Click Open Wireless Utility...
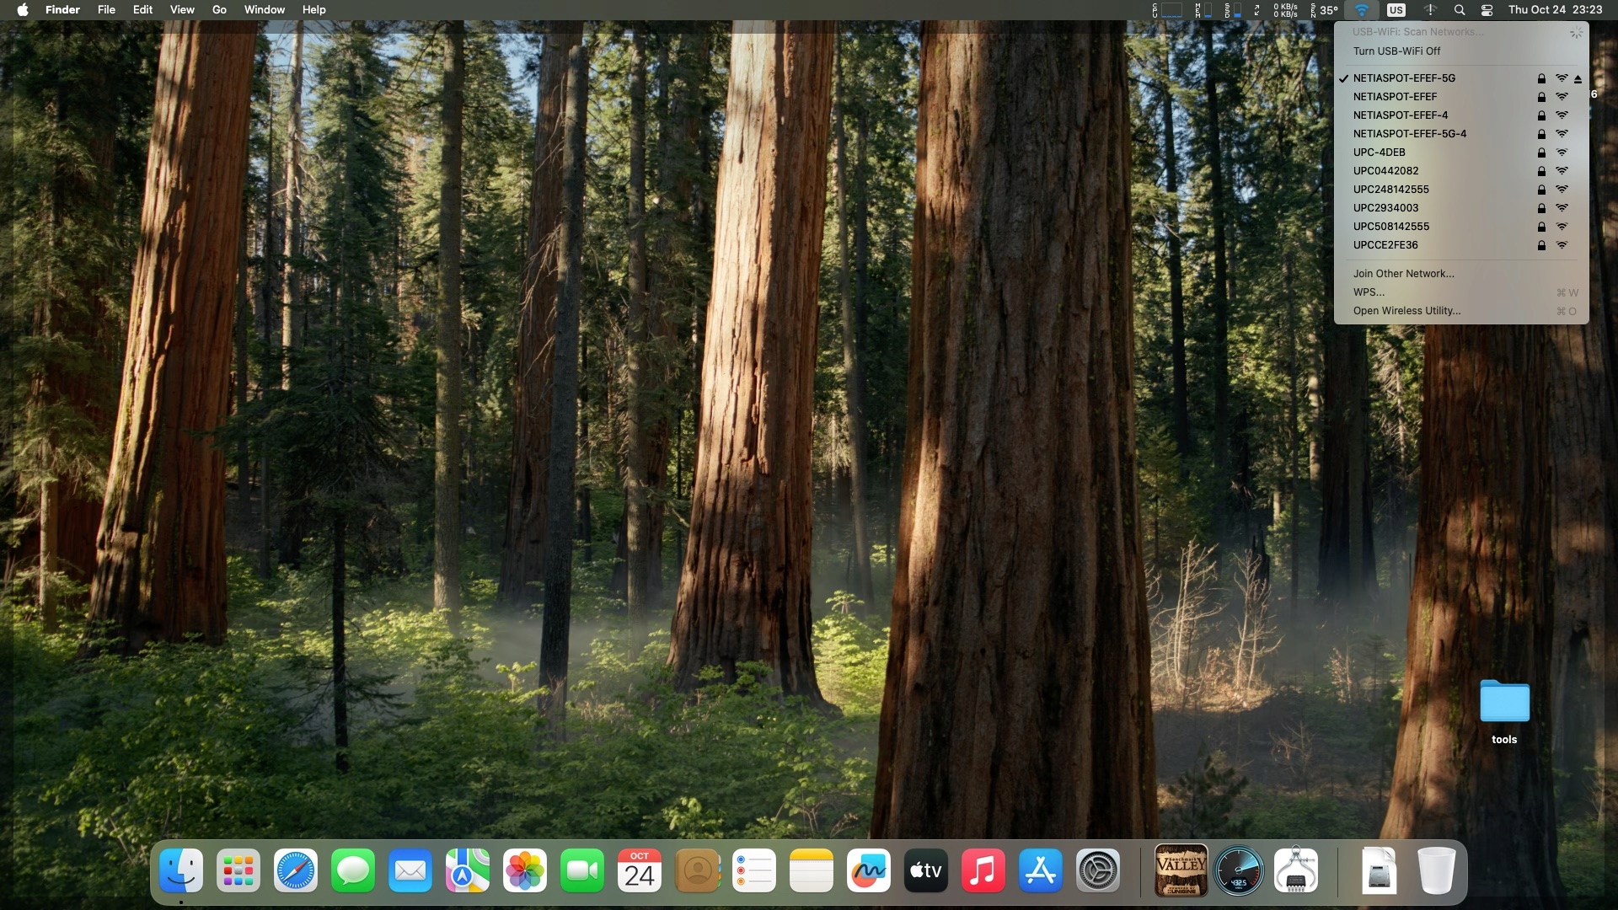Viewport: 1618px width, 910px height. 1406,311
